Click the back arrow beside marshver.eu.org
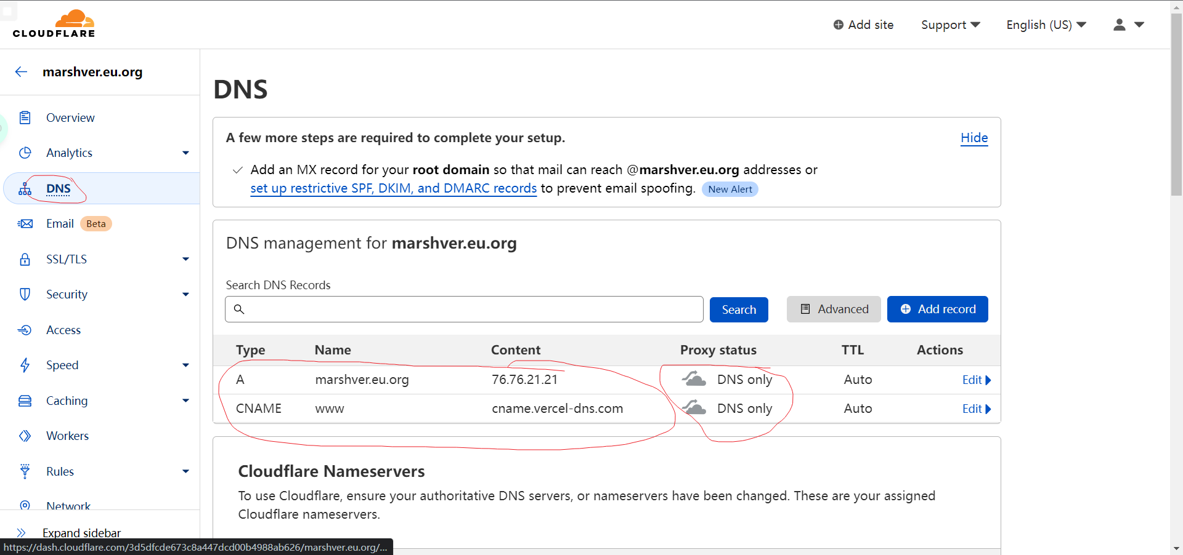1183x555 pixels. (22, 72)
